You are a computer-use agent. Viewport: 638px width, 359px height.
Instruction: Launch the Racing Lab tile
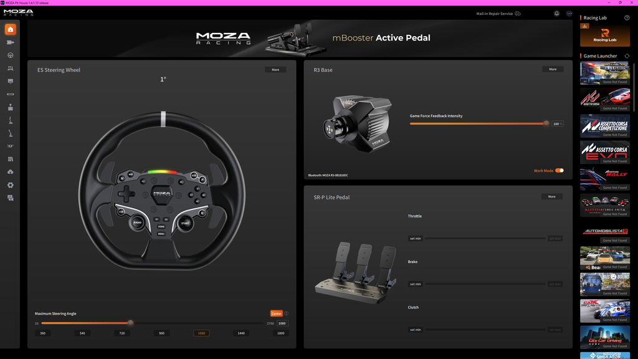click(604, 35)
